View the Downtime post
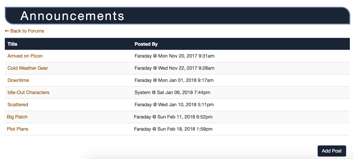This screenshot has width=354, height=159. [18, 80]
